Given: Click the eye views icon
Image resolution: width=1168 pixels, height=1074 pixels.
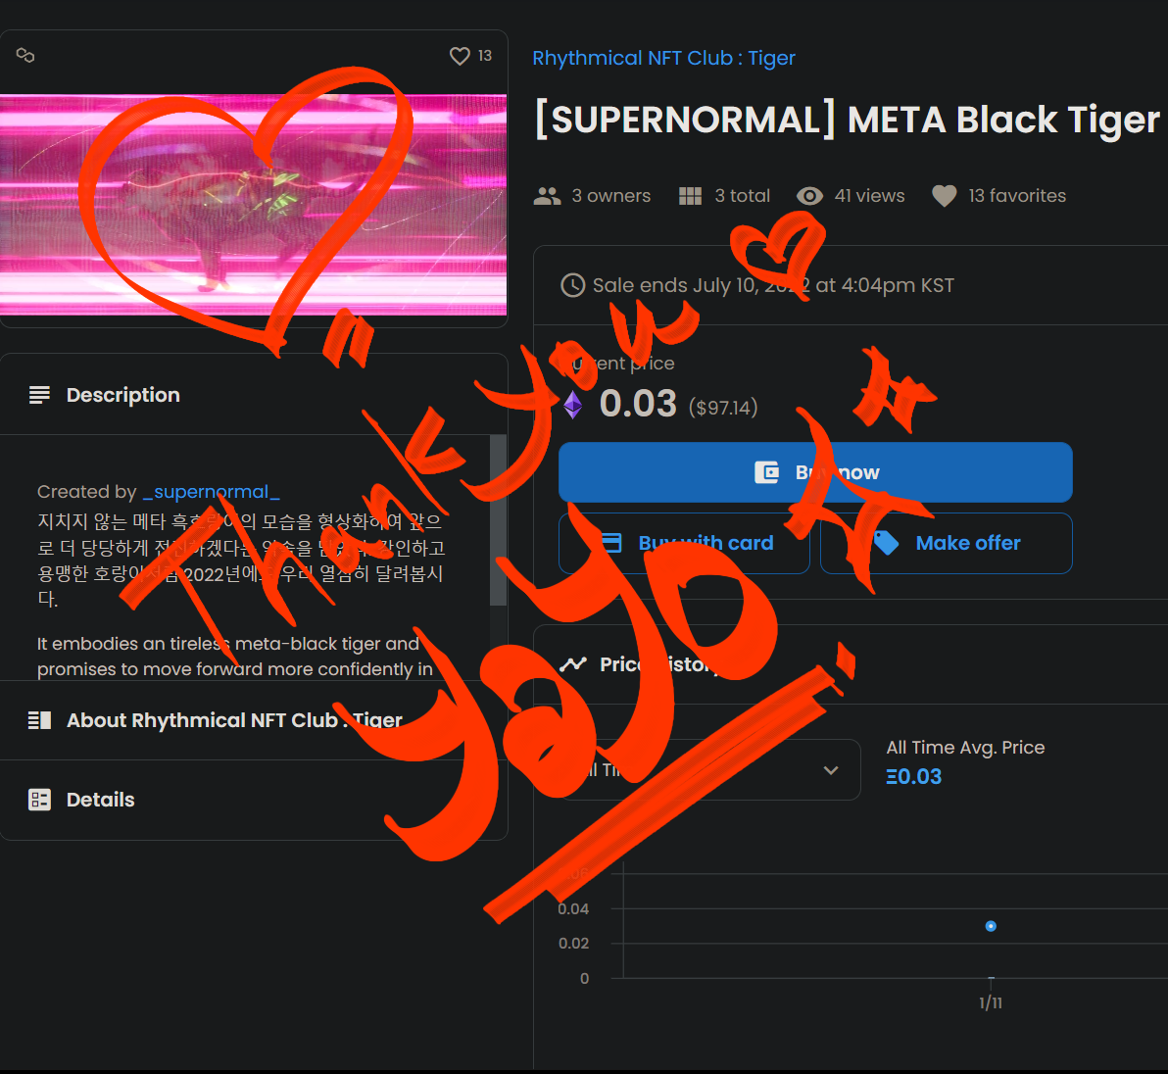Looking at the screenshot, I should (809, 196).
